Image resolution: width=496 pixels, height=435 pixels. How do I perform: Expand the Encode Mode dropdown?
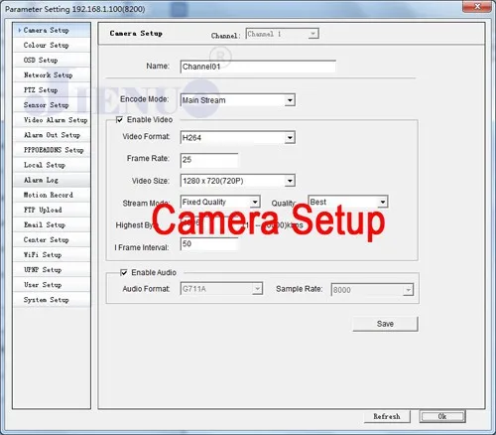pyautogui.click(x=238, y=100)
